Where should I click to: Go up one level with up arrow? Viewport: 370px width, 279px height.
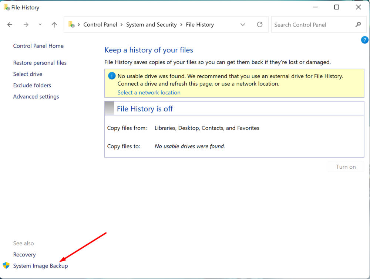click(x=54, y=25)
